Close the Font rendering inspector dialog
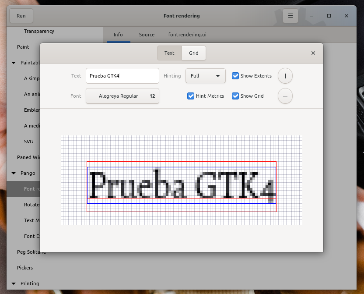Image resolution: width=364 pixels, height=294 pixels. coord(313,53)
